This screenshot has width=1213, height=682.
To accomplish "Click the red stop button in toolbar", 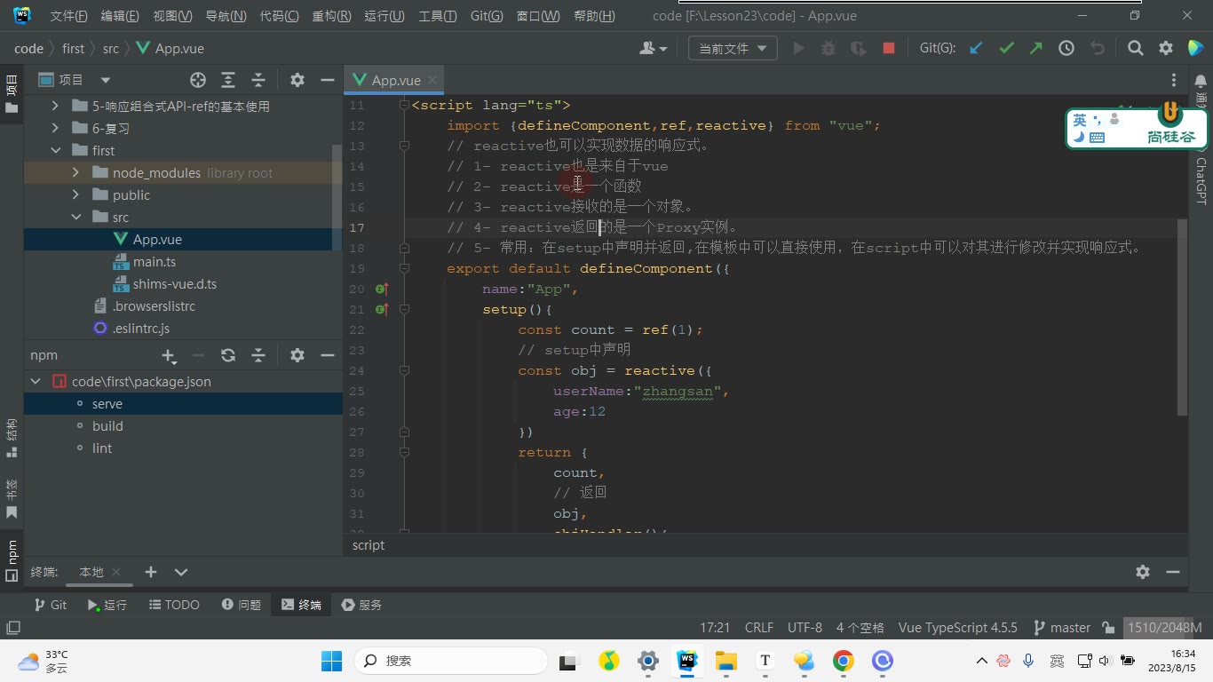I will (888, 49).
